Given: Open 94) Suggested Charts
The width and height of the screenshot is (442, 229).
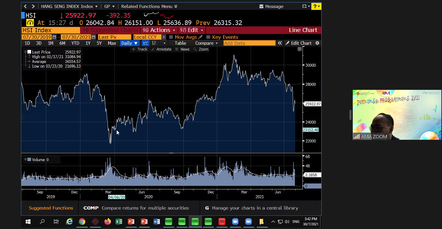Looking at the screenshot, I should point(110,30).
